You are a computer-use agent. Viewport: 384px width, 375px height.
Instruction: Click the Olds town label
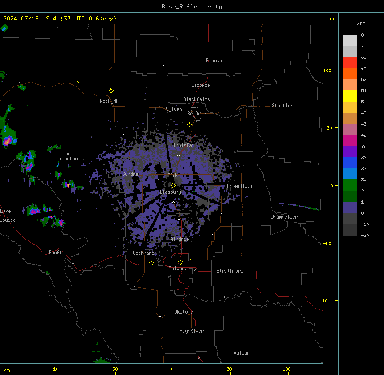point(173,175)
